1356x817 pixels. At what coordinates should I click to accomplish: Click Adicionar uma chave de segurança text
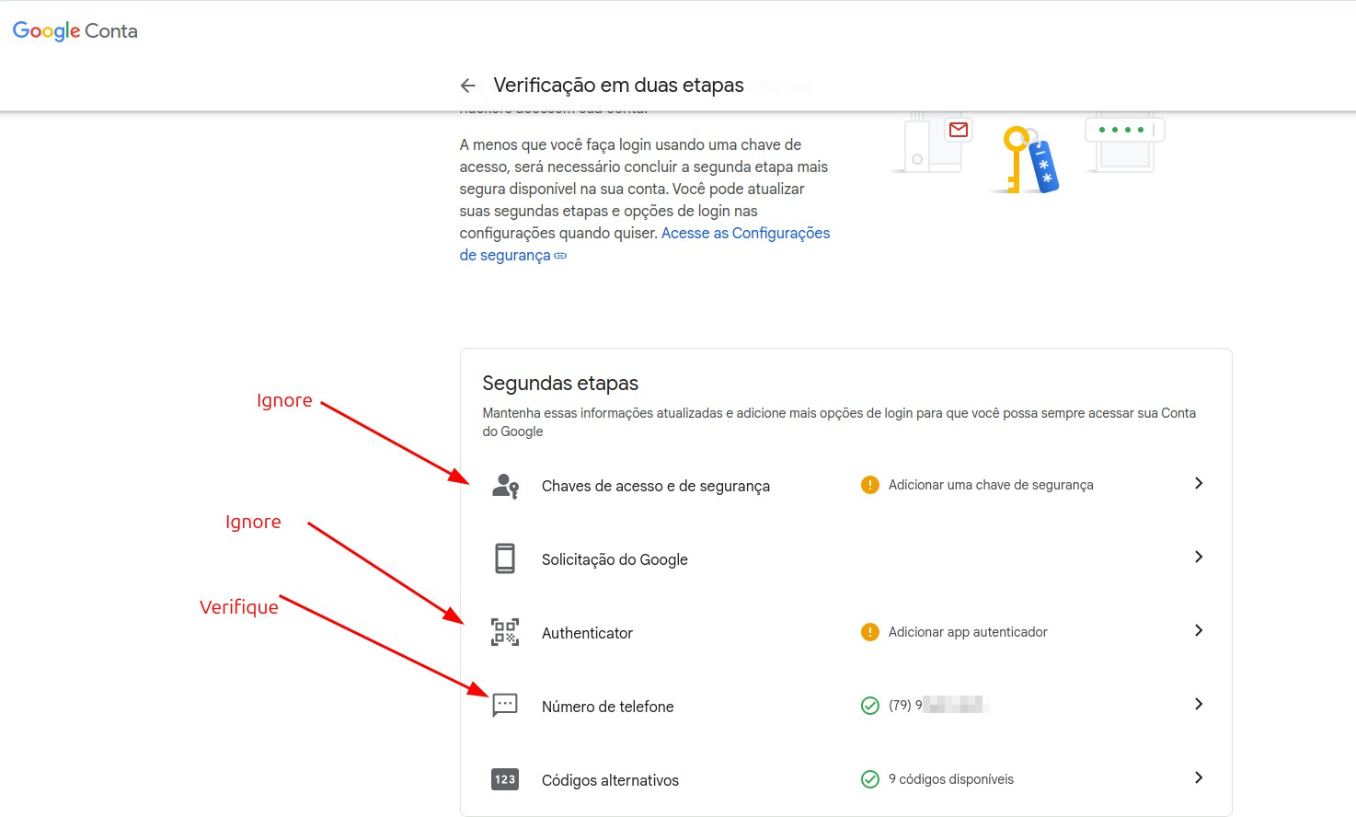991,485
